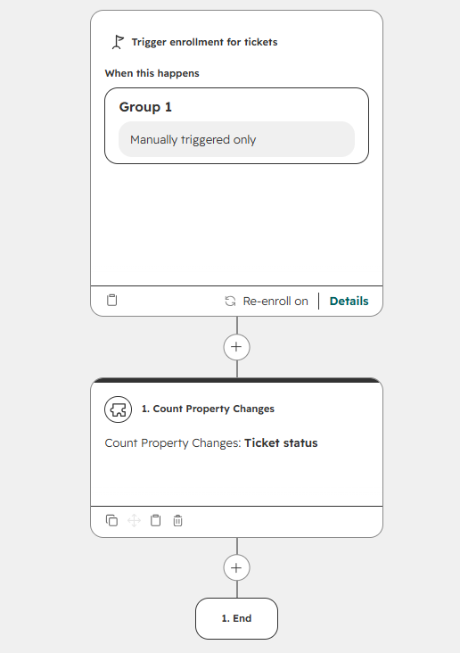Click the move arrows icon on action card
Viewport: 460px width, 653px height.
tap(134, 521)
